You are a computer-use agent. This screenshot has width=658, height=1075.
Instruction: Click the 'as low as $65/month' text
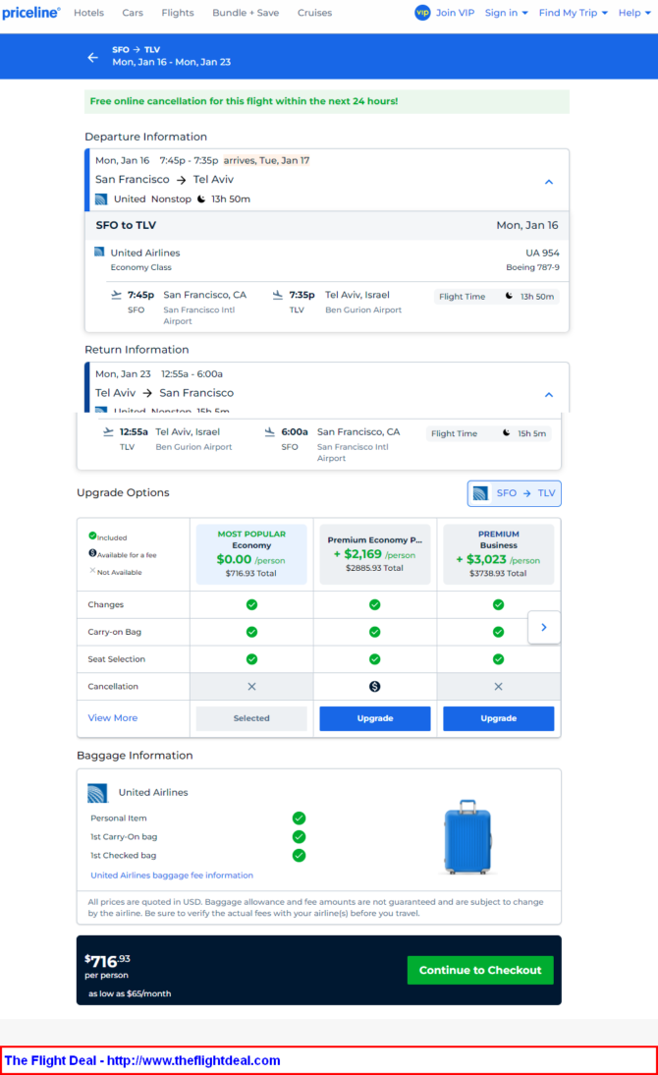[130, 993]
